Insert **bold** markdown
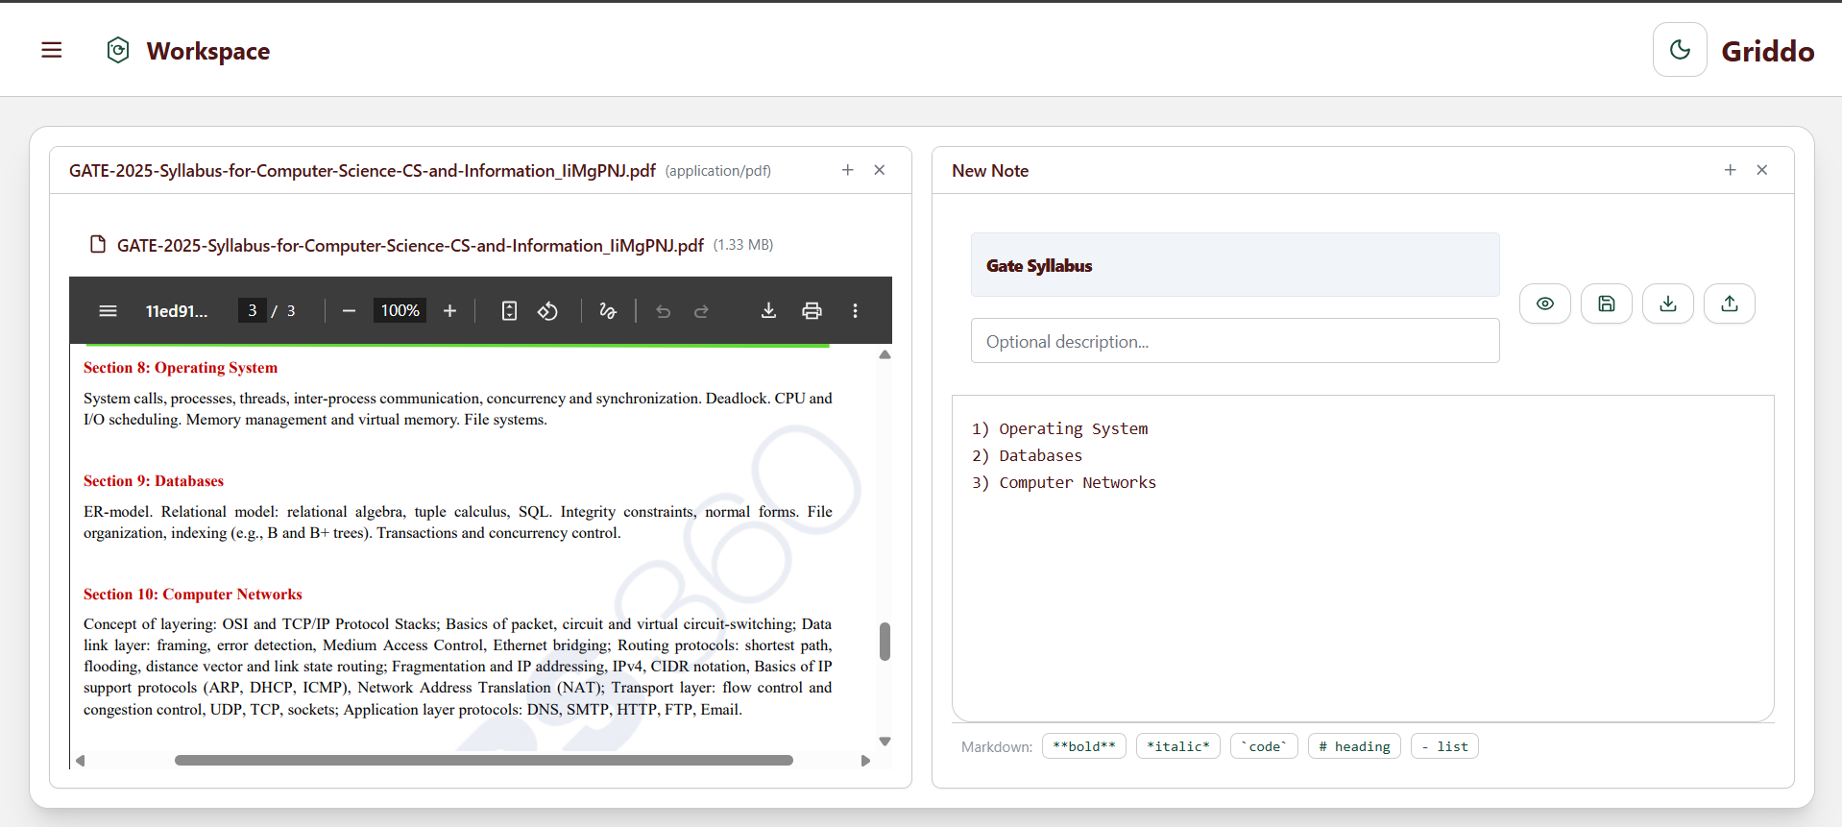Image resolution: width=1842 pixels, height=827 pixels. coord(1084,746)
